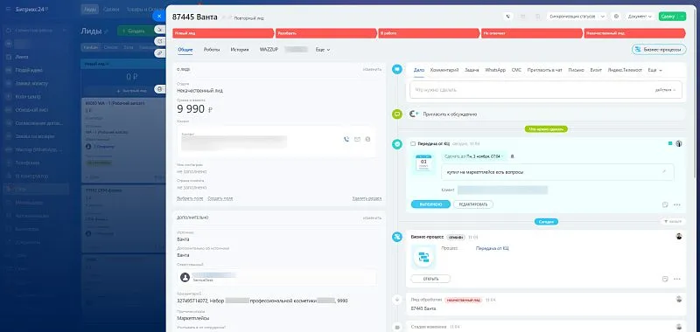
Task: Click the calendar date icon in the task card
Action: click(x=423, y=163)
